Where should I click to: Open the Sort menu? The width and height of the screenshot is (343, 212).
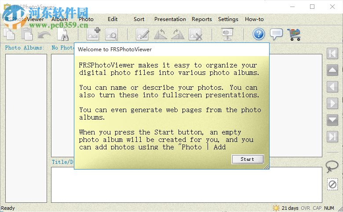(139, 19)
